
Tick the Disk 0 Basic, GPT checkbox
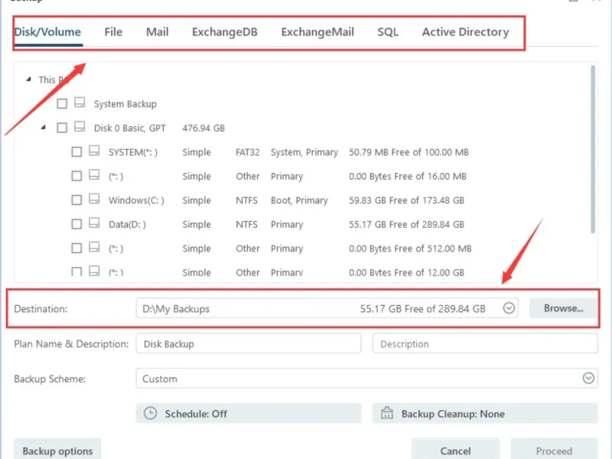point(62,128)
